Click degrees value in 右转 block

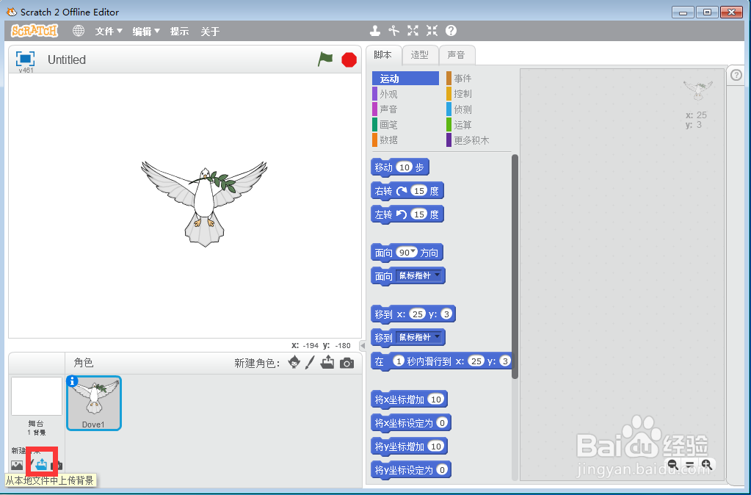point(419,191)
